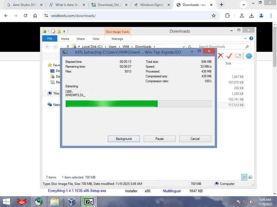
Task: Expand the arrow after Users in the breadcrumb
Action: pos(119,47)
